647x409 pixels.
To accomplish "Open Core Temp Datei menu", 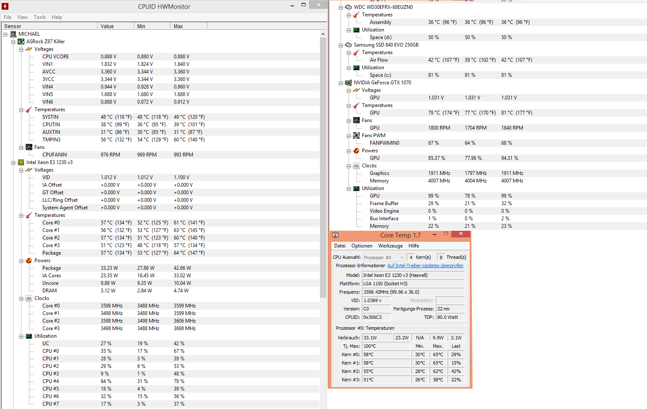I will point(340,246).
